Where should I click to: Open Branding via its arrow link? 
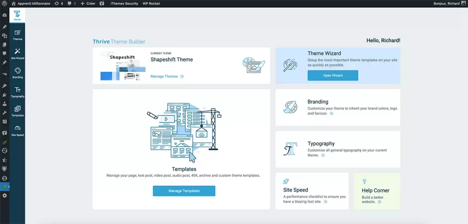pos(331,113)
